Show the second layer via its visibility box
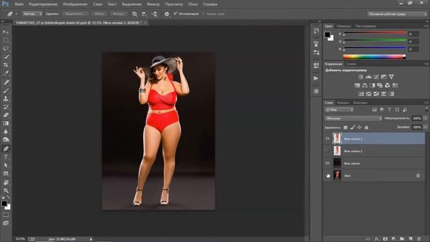The image size is (430, 242). pos(327,151)
